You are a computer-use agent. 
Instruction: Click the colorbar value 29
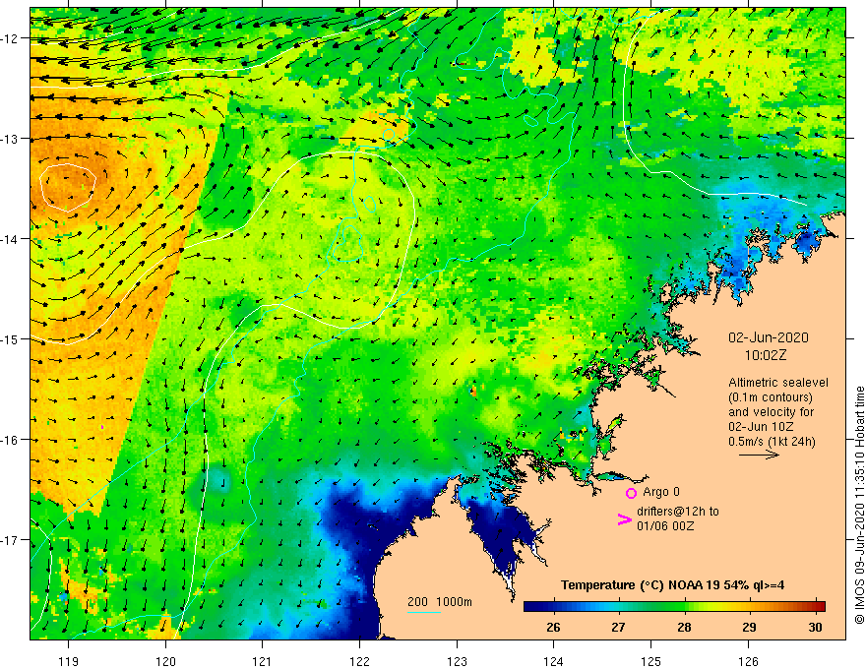749,627
